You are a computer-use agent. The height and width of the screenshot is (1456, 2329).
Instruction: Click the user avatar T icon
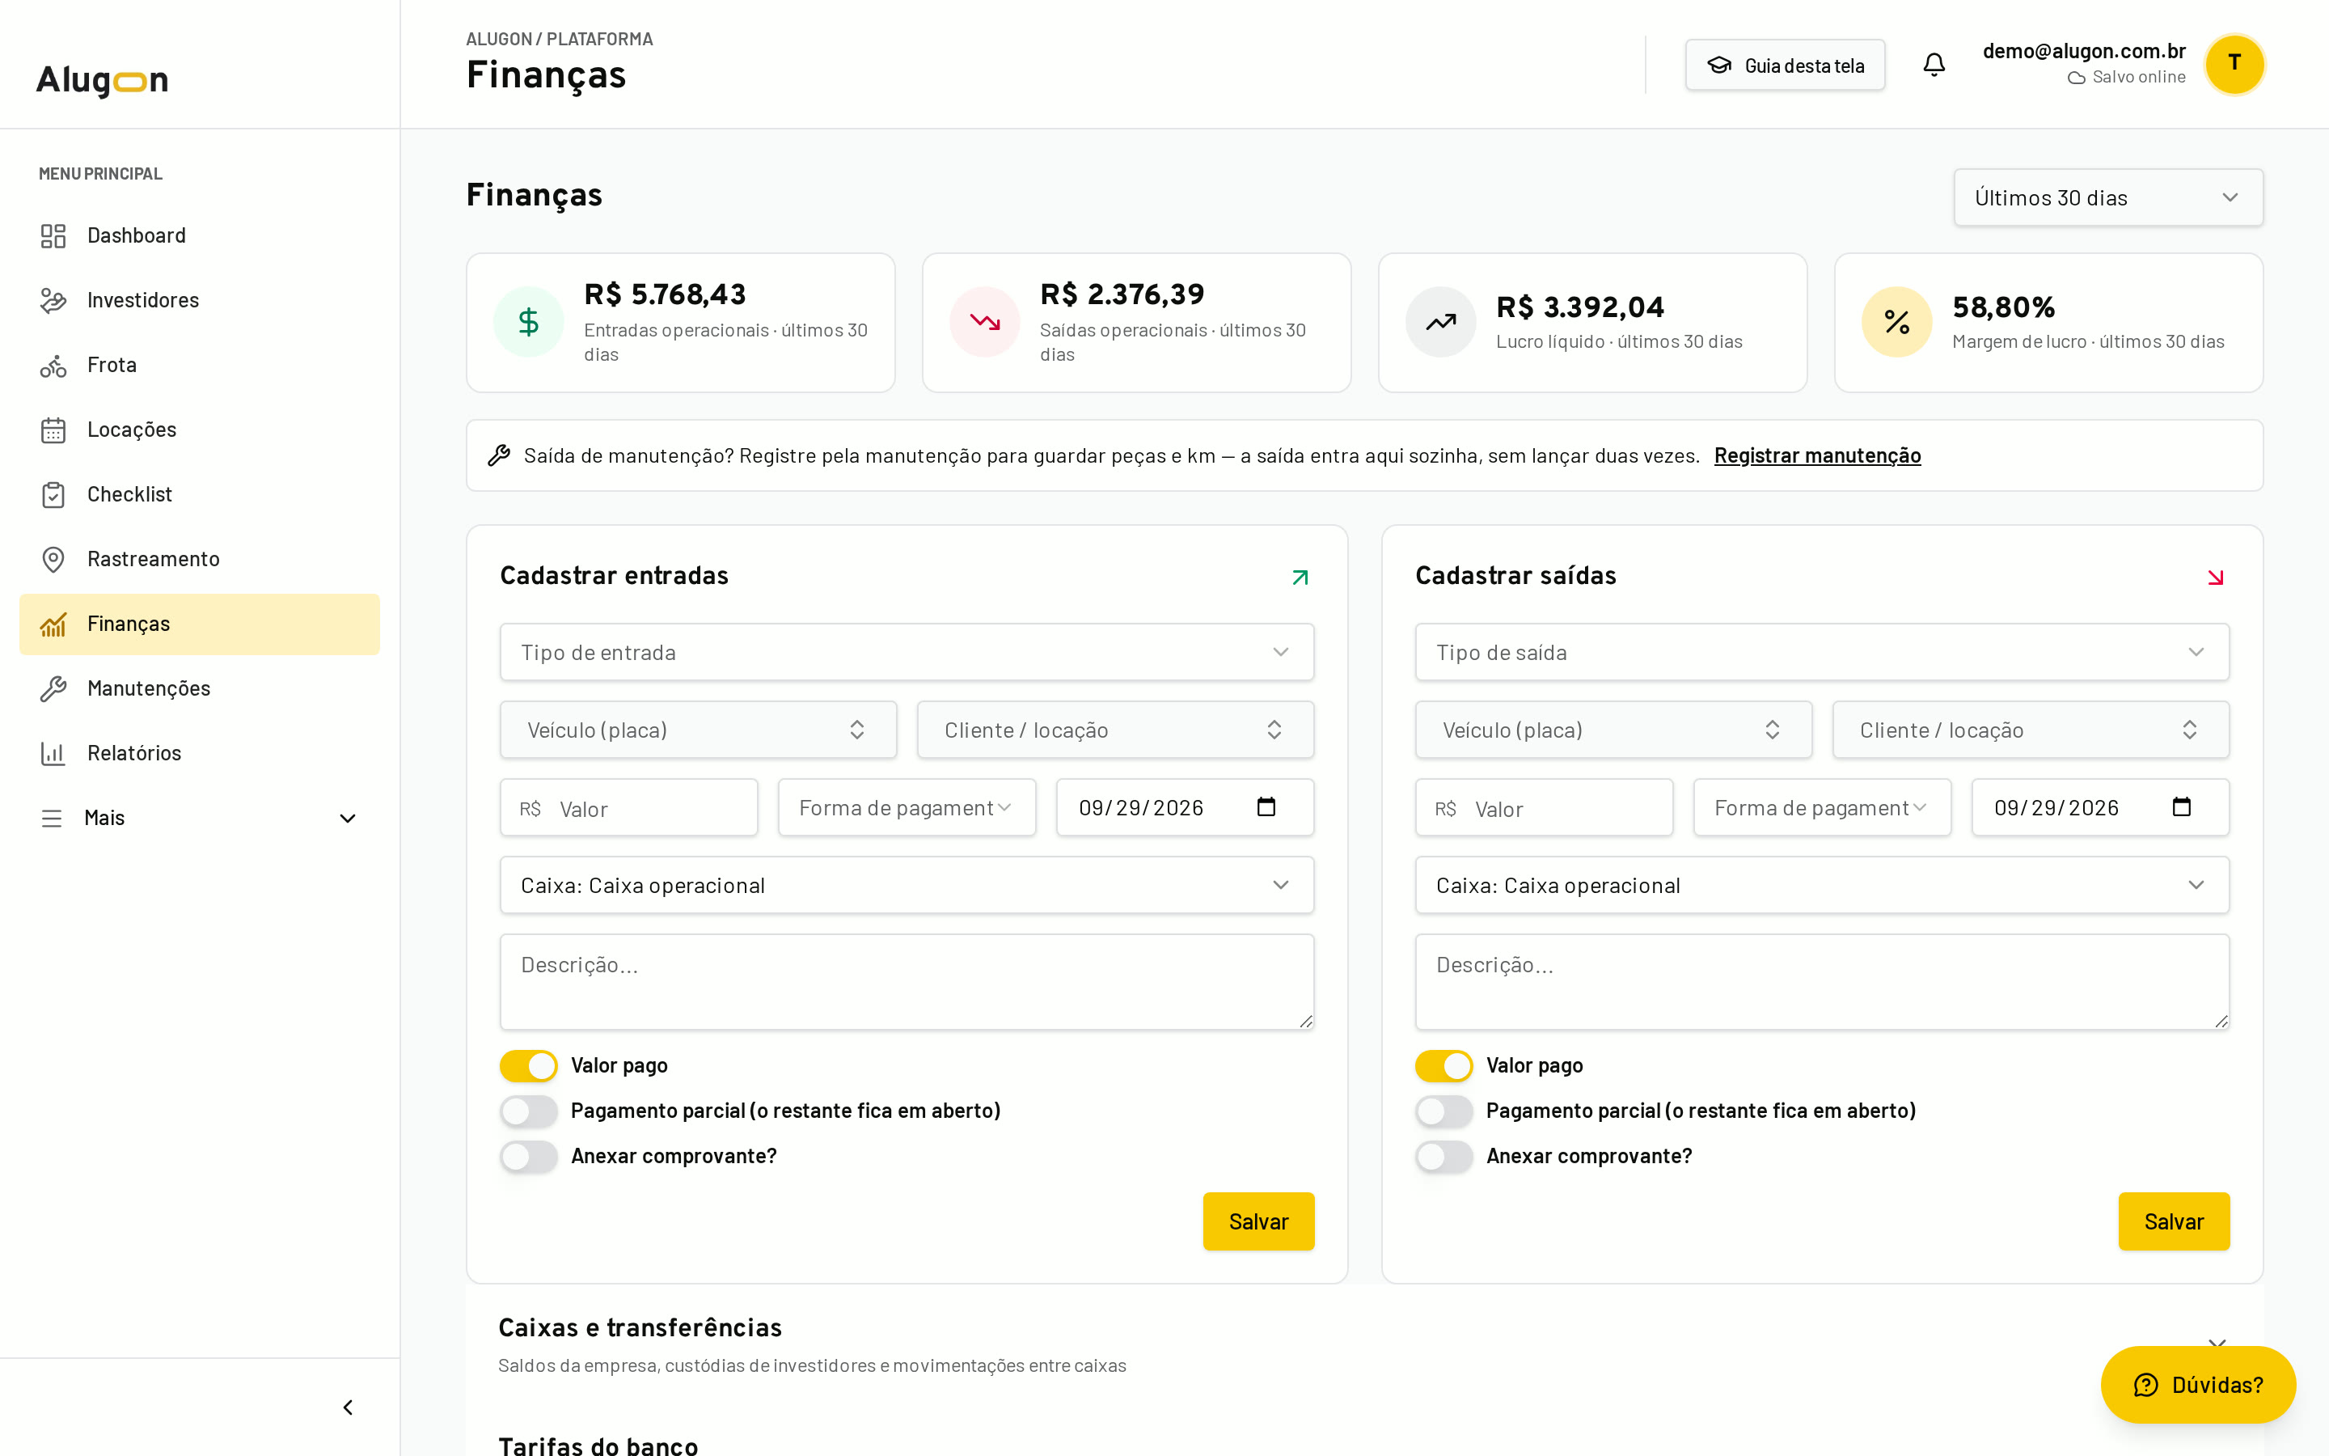[x=2234, y=65]
